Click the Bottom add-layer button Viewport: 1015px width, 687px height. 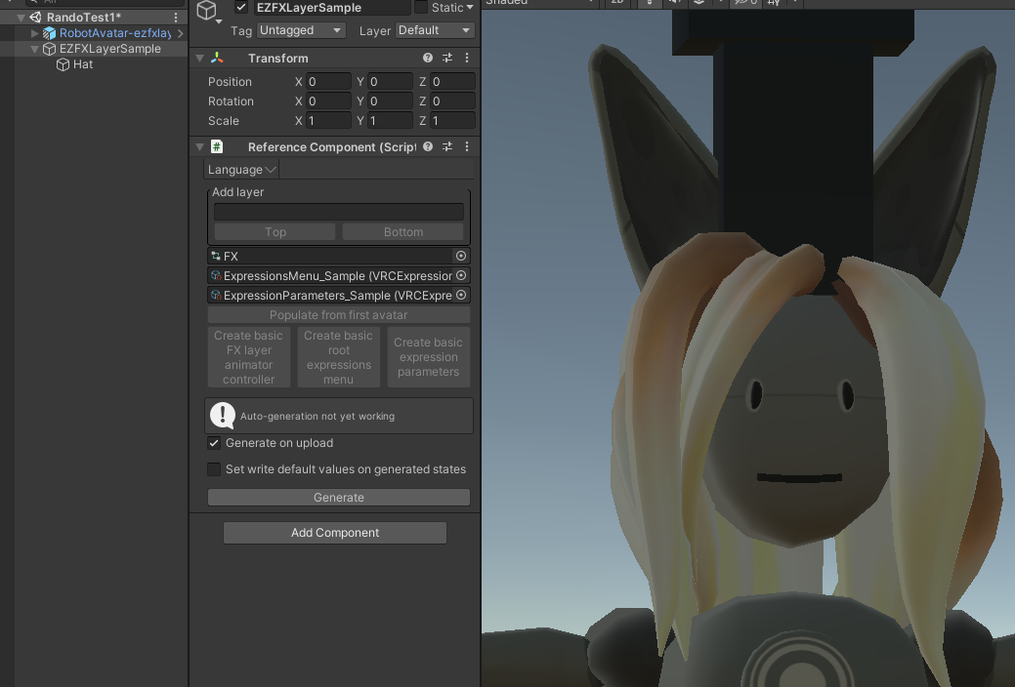[403, 231]
